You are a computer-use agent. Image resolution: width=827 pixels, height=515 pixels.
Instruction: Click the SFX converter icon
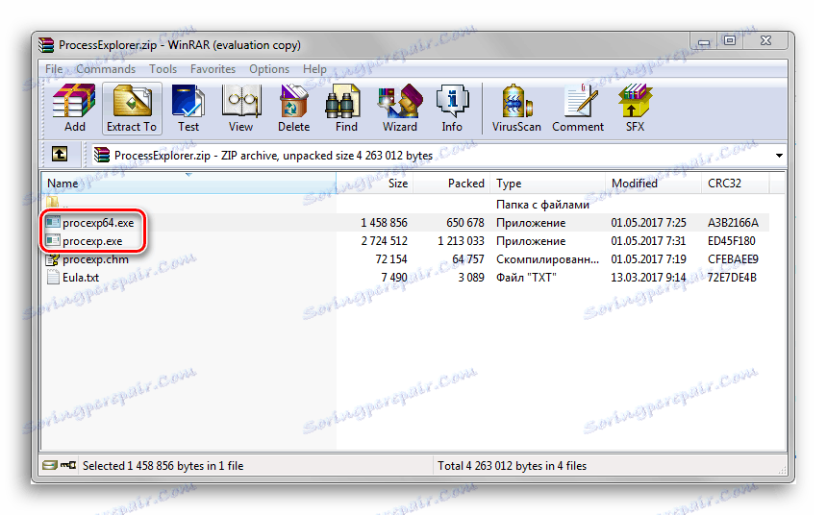pyautogui.click(x=635, y=108)
